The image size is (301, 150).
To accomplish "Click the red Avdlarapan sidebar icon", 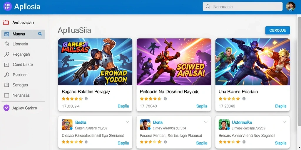I will (6, 23).
